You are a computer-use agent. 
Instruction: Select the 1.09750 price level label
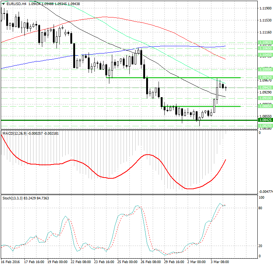pyautogui.click(x=264, y=78)
